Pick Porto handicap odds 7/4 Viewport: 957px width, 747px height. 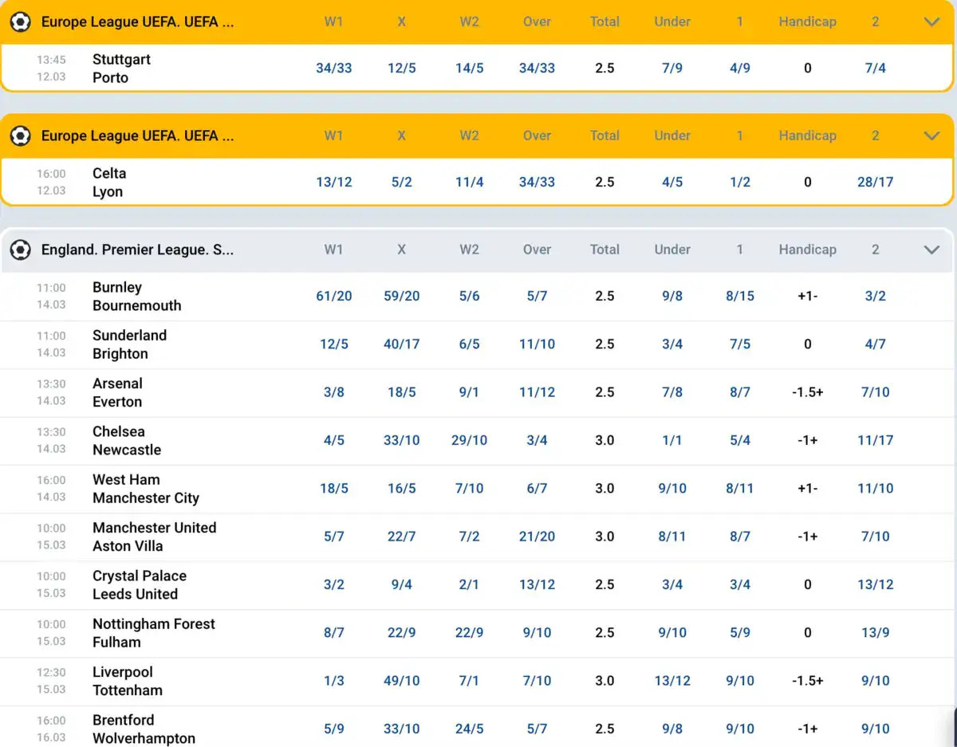click(x=875, y=68)
